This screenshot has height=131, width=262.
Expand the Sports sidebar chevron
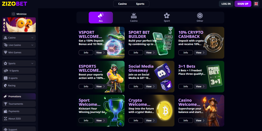pos(32,63)
